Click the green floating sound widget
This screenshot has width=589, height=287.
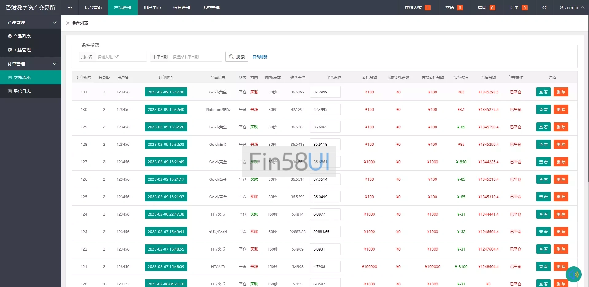(573, 274)
